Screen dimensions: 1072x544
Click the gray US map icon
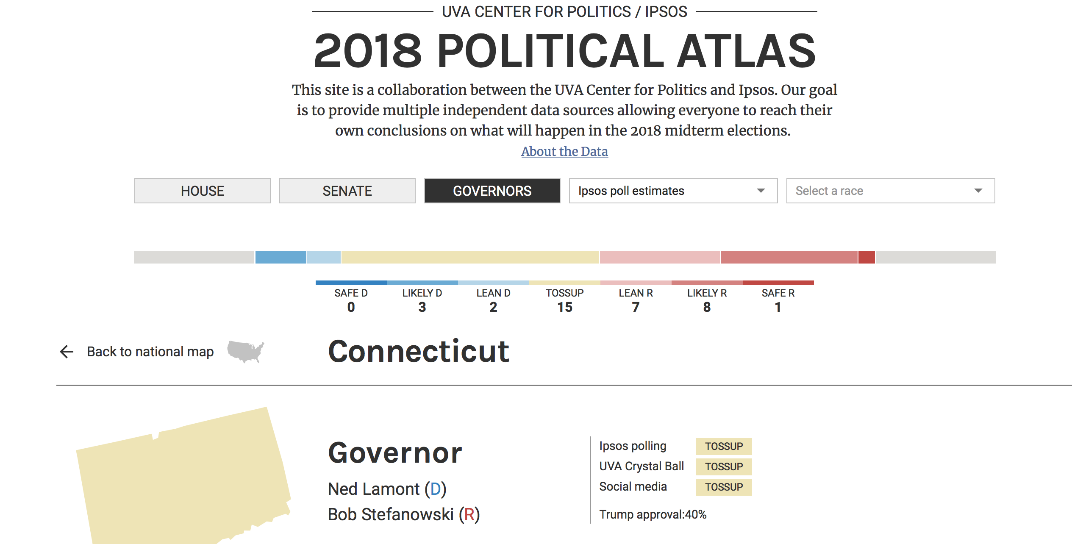point(245,352)
